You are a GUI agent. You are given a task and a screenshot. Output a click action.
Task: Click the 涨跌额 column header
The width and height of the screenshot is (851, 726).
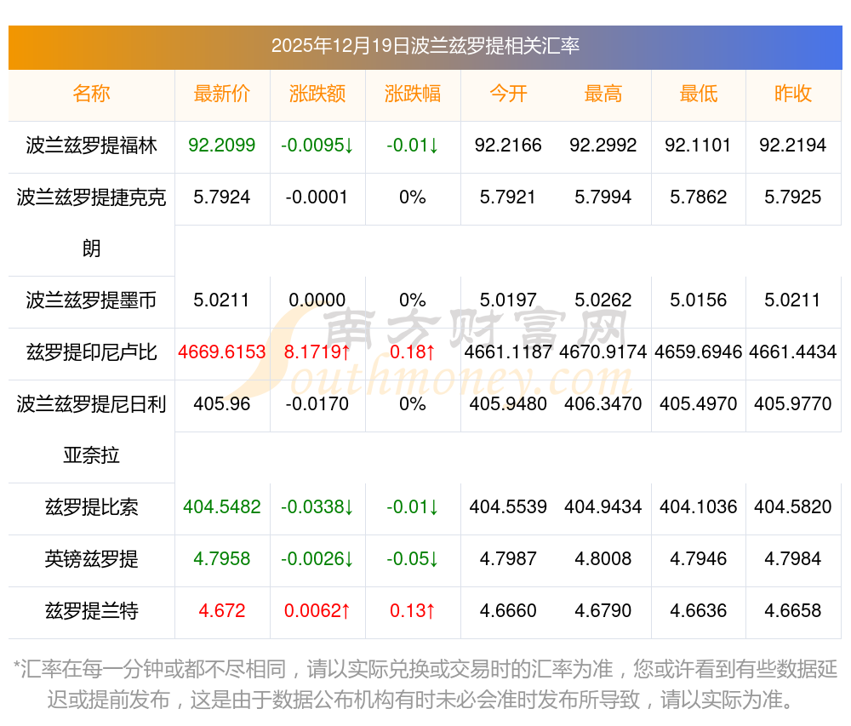click(x=317, y=94)
